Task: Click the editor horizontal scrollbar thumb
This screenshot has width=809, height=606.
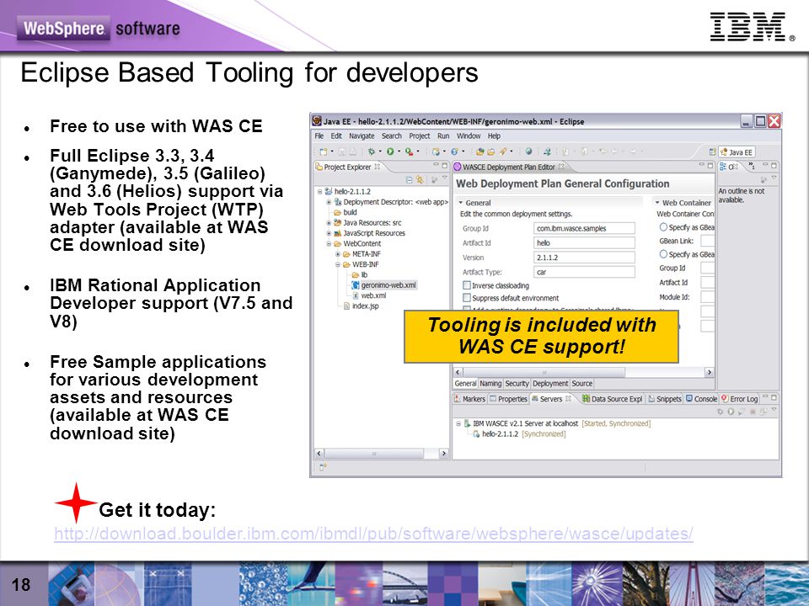Action: click(x=544, y=372)
